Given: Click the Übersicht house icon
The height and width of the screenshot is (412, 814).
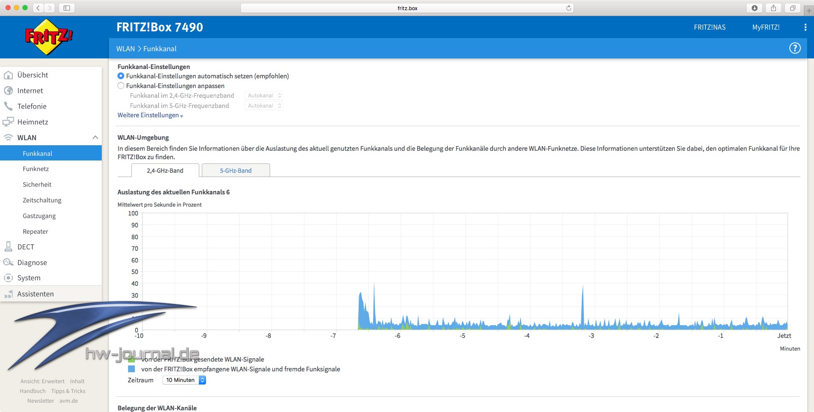Looking at the screenshot, I should coord(8,75).
